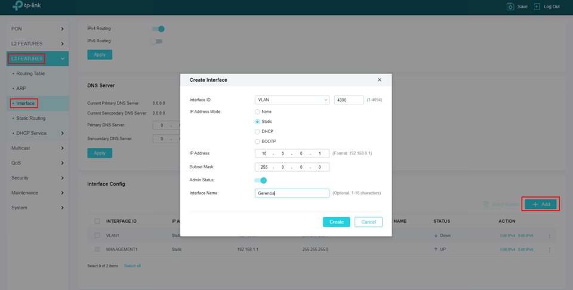Open the Routing Table menu item
This screenshot has width=573, height=290.
click(x=30, y=73)
